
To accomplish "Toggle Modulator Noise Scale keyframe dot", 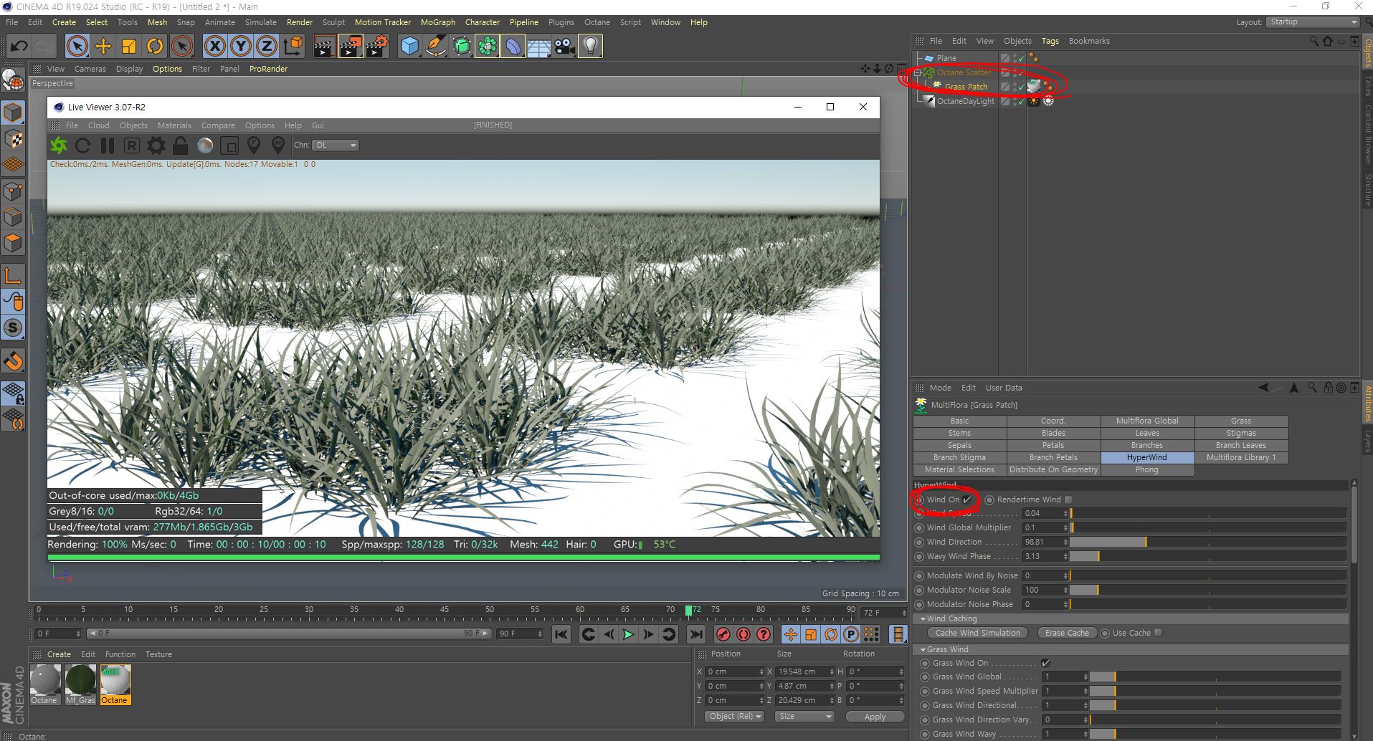I will [919, 590].
